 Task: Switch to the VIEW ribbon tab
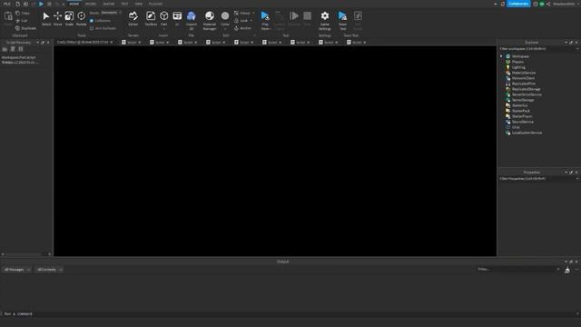[139, 4]
